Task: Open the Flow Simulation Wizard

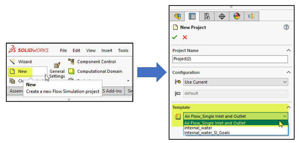Action: [21, 62]
